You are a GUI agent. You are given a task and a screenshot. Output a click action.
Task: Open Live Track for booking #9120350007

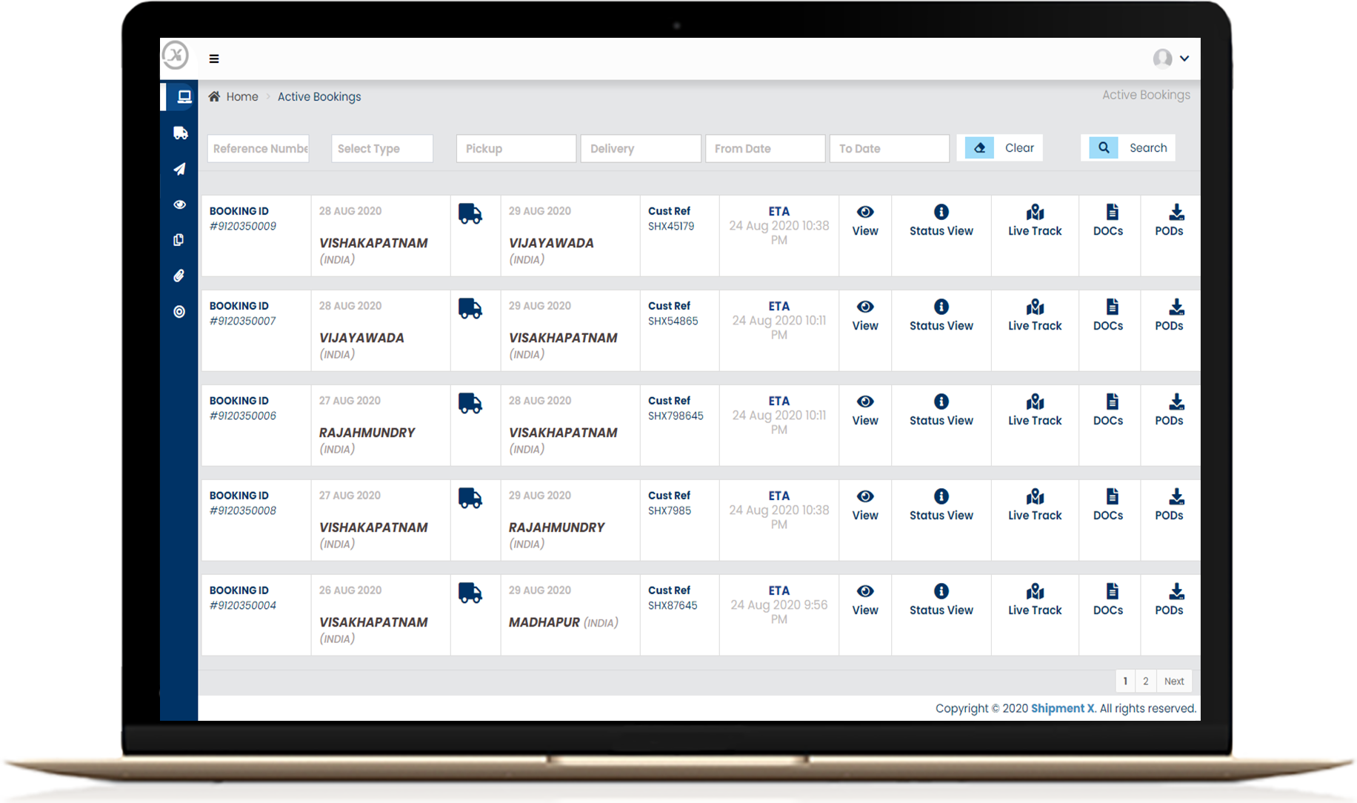click(1035, 316)
